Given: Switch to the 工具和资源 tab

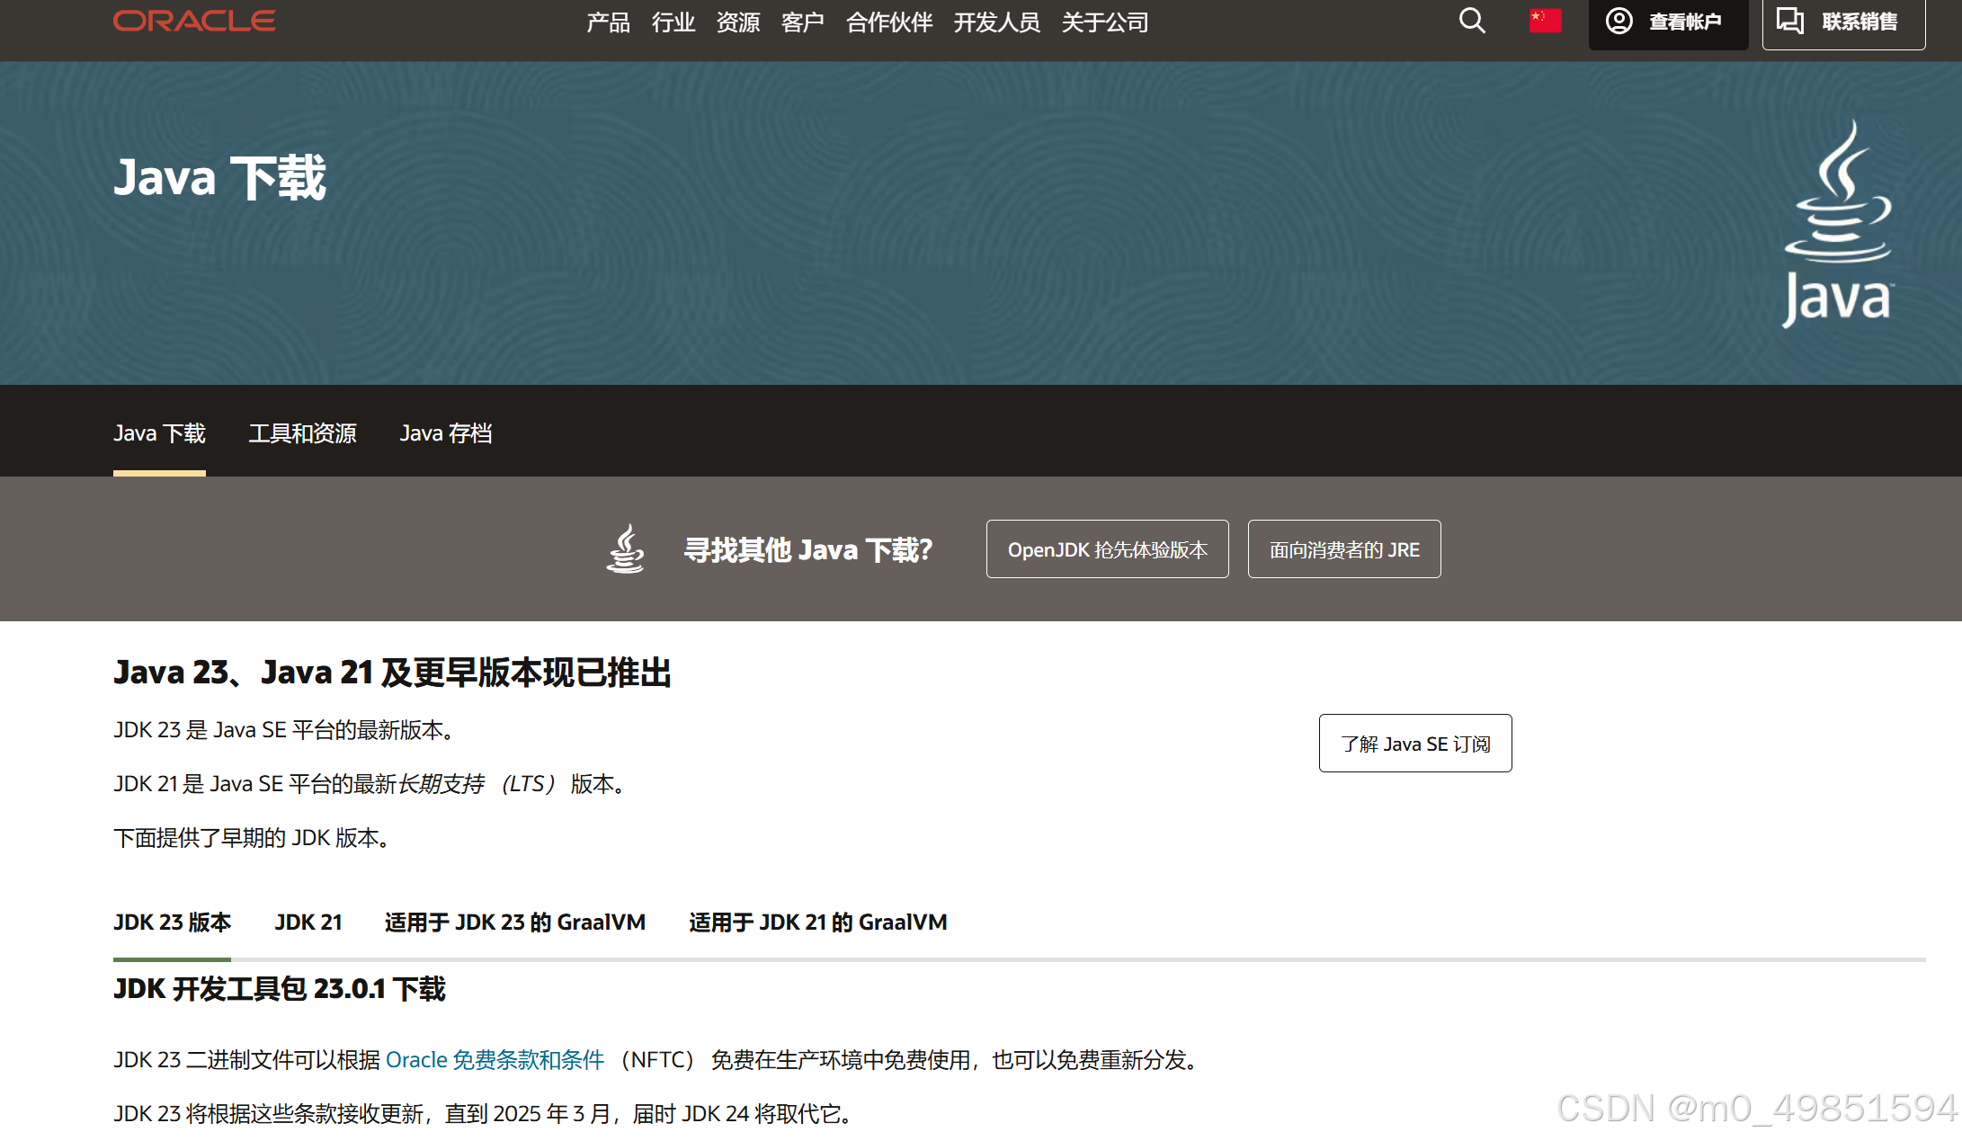Looking at the screenshot, I should [x=303, y=433].
